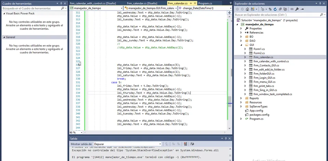Image resolution: width=328 pixels, height=161 pixels.
Task: Click the pin on the Frm_calendar.cs tab
Action: (x=191, y=3)
